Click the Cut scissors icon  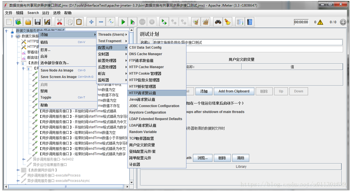coord(59,22)
